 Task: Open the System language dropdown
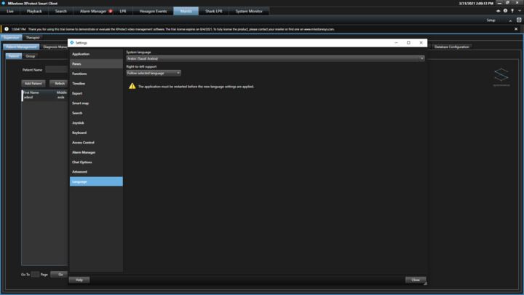point(275,58)
